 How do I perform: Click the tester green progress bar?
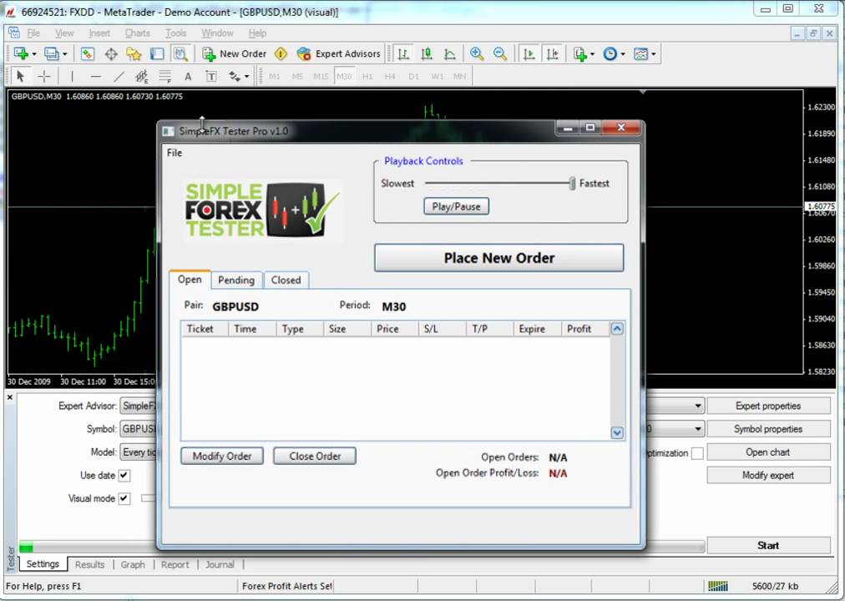click(26, 548)
